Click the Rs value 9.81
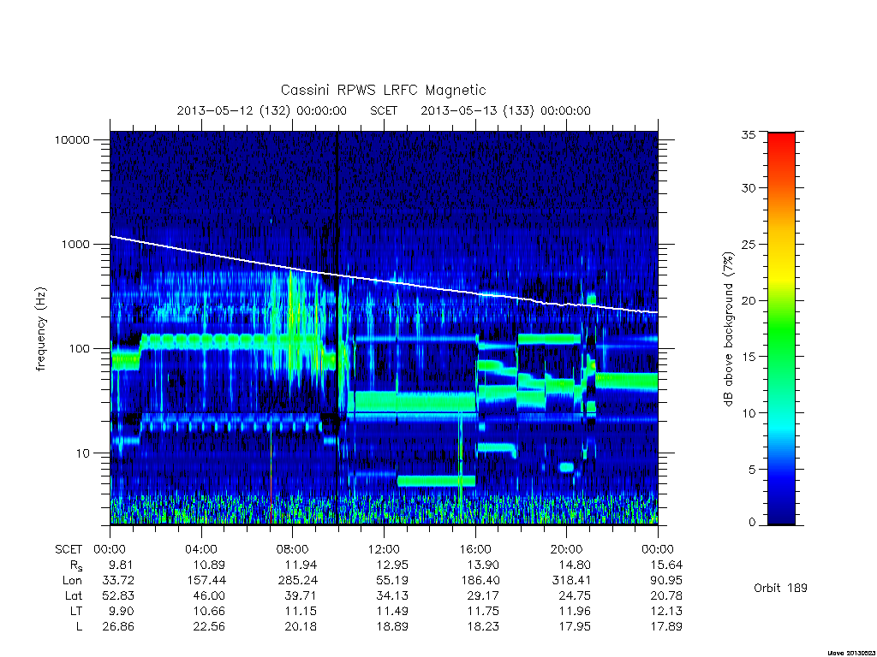Viewport: 877px width, 657px height. click(122, 565)
